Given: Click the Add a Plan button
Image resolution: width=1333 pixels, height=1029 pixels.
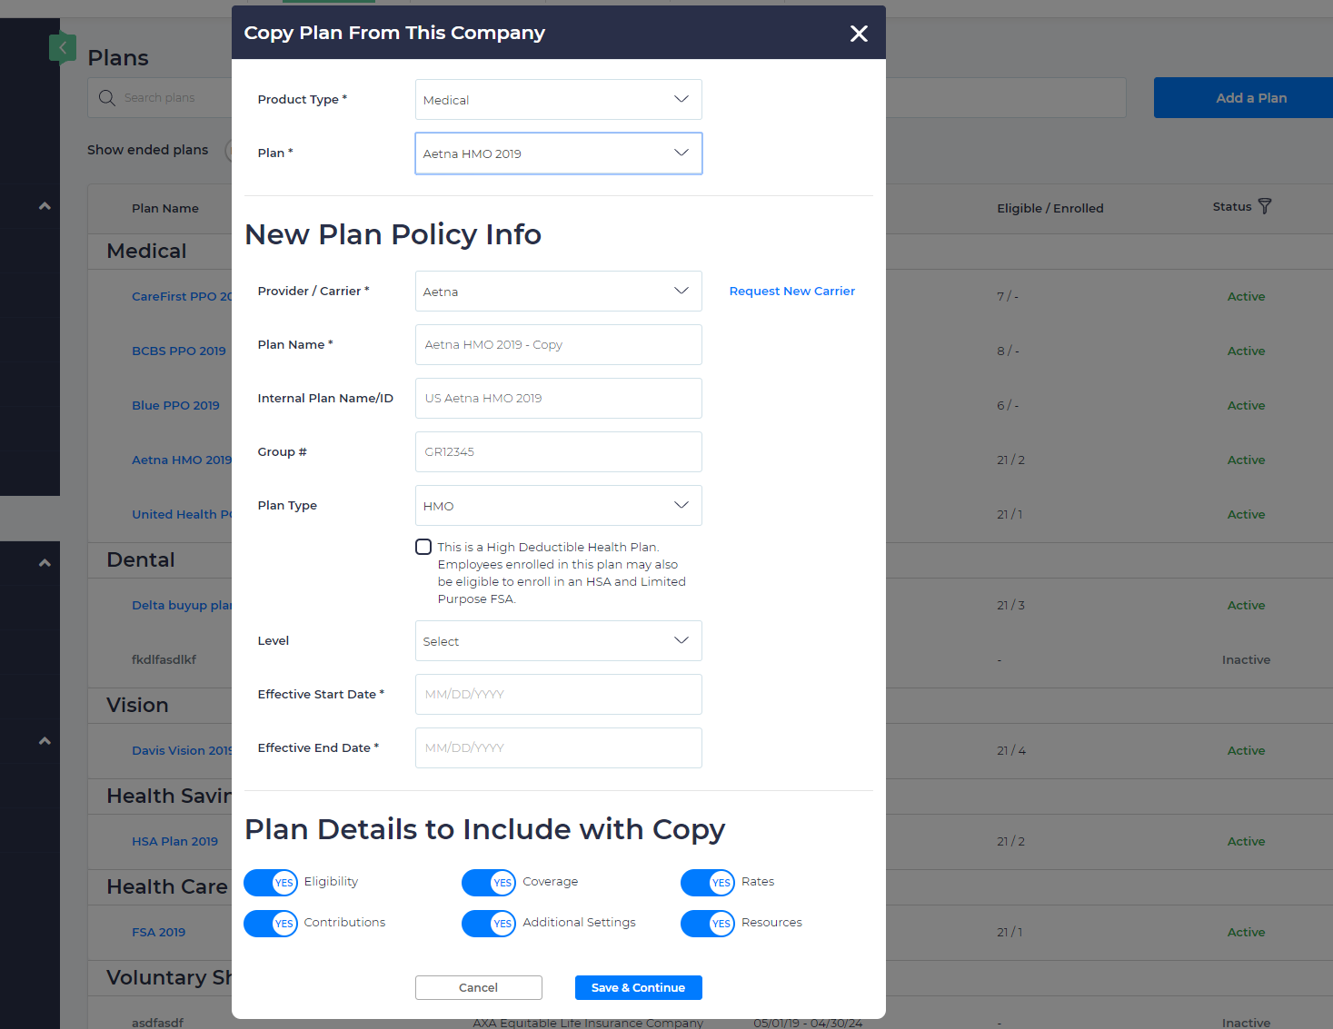Looking at the screenshot, I should 1252,97.
